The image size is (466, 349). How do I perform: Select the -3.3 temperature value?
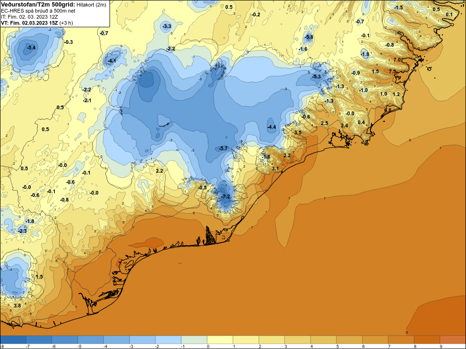point(167,26)
